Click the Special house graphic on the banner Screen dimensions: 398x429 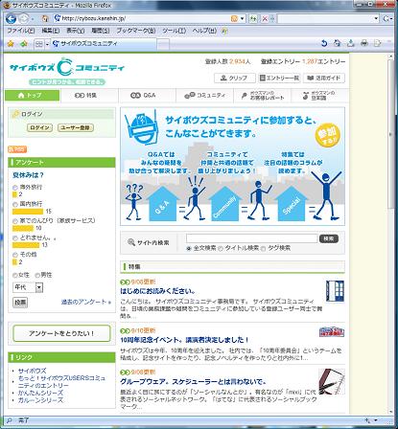(291, 204)
